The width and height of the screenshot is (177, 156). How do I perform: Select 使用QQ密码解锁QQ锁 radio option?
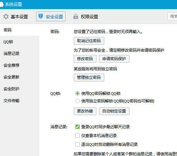[77, 94]
